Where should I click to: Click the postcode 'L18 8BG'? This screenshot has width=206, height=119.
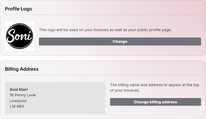pyautogui.click(x=17, y=106)
